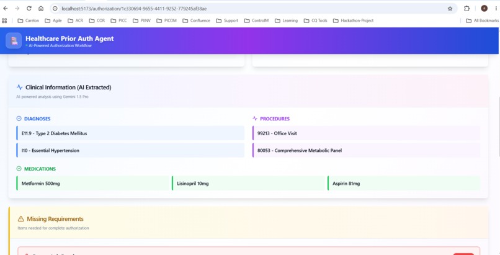
Task: Click the Missing Requirements heading
Action: point(55,218)
